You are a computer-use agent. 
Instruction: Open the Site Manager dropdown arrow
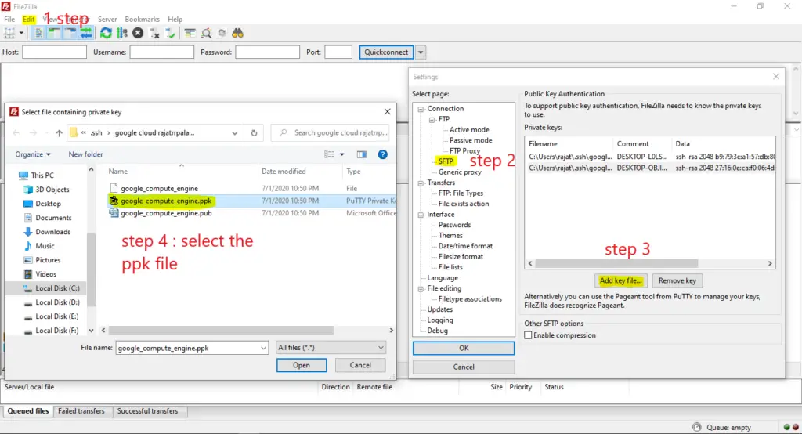(x=21, y=33)
